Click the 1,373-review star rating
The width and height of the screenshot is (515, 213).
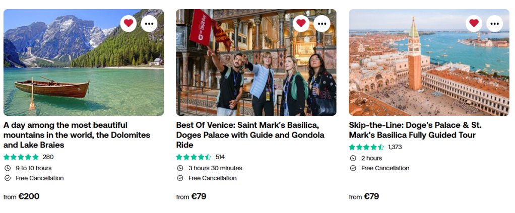[x=366, y=147]
